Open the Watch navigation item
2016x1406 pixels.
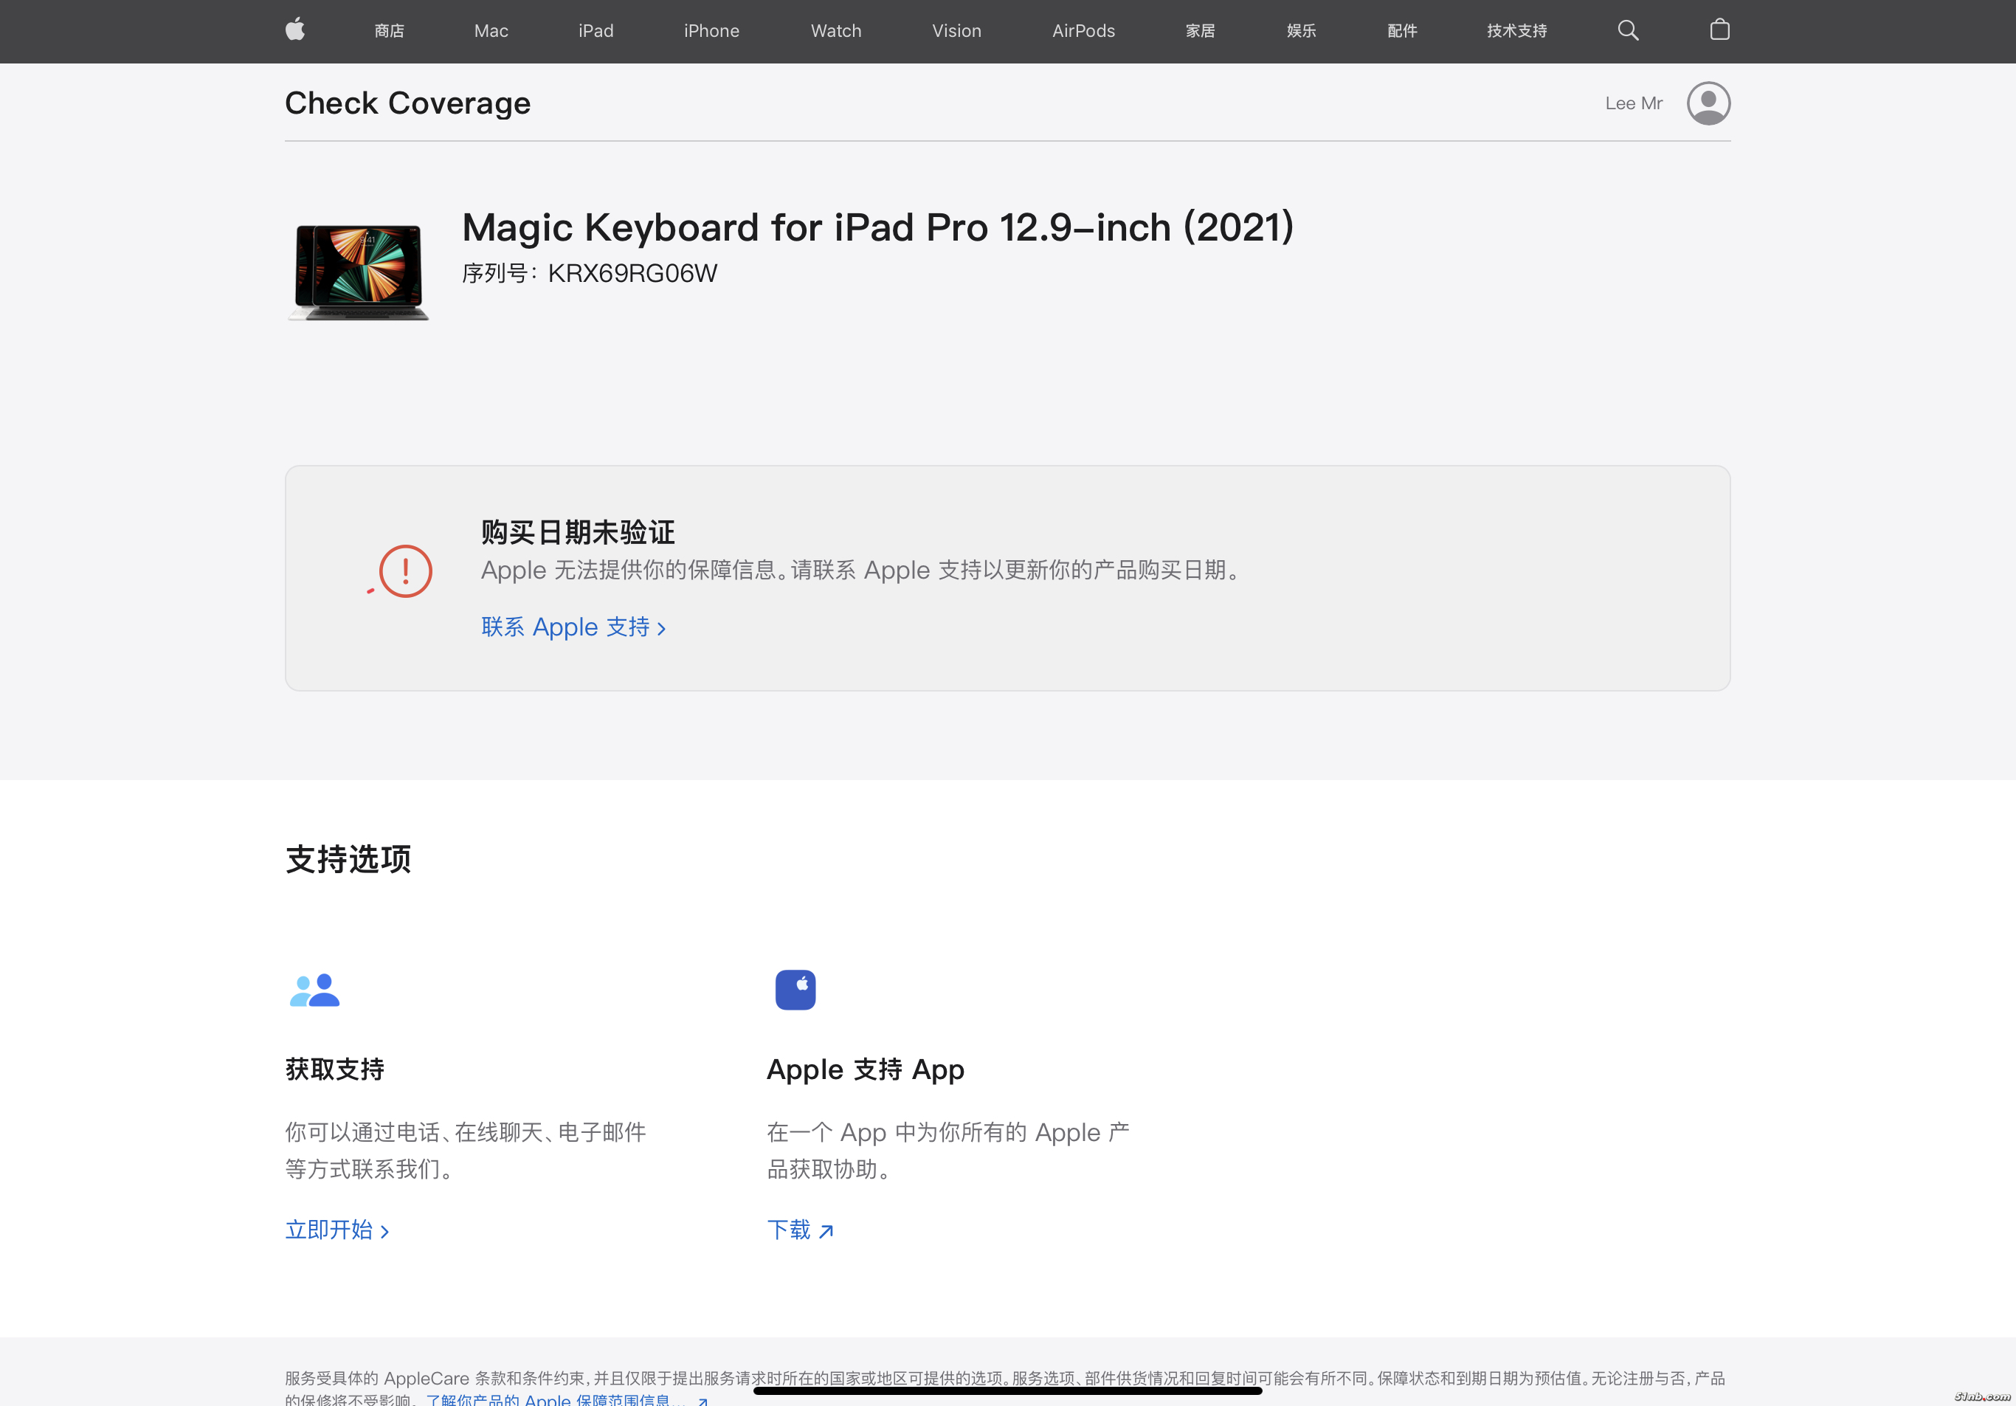click(835, 31)
